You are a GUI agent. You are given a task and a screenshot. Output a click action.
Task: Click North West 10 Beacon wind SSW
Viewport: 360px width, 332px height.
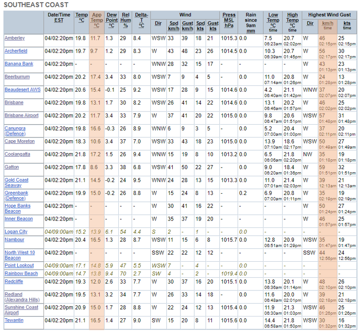pyautogui.click(x=158, y=253)
